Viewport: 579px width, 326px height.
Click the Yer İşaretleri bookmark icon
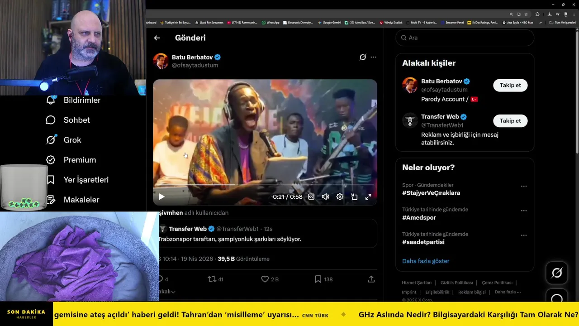point(51,180)
